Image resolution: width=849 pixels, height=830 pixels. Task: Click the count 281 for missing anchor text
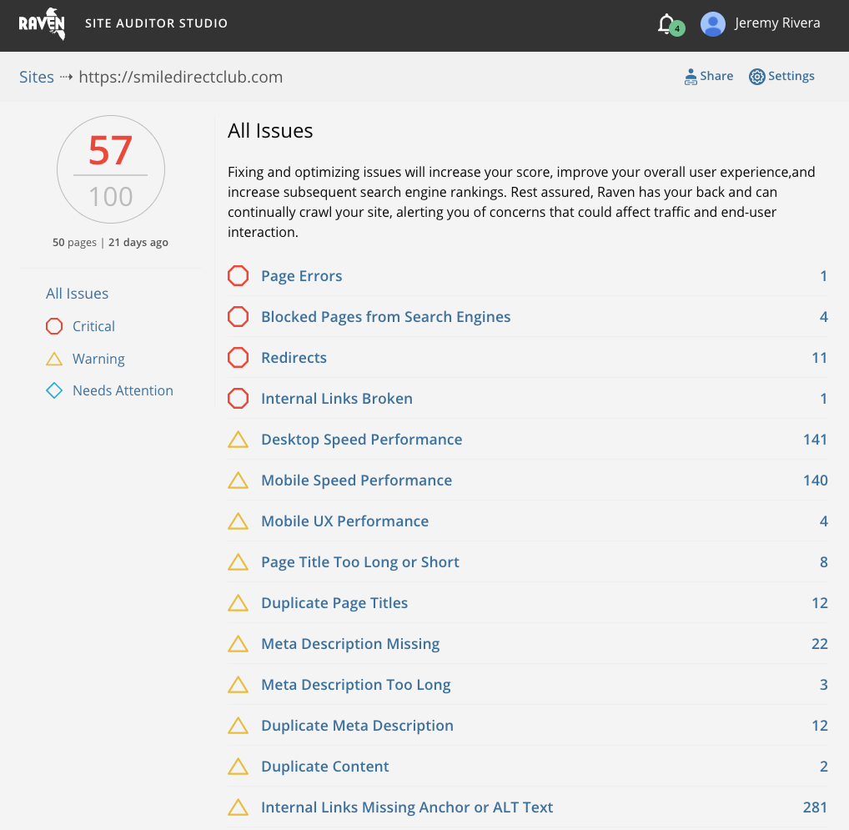tap(815, 807)
